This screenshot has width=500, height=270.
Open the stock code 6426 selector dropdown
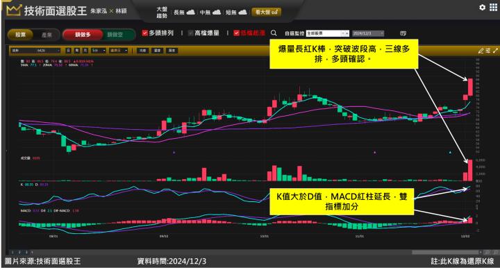[x=35, y=51]
